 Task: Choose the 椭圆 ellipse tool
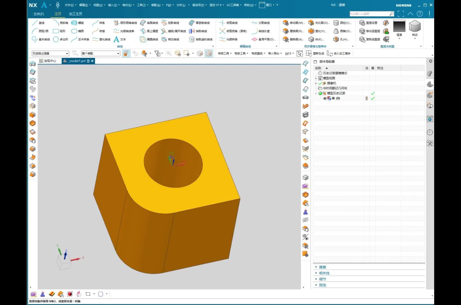click(77, 31)
